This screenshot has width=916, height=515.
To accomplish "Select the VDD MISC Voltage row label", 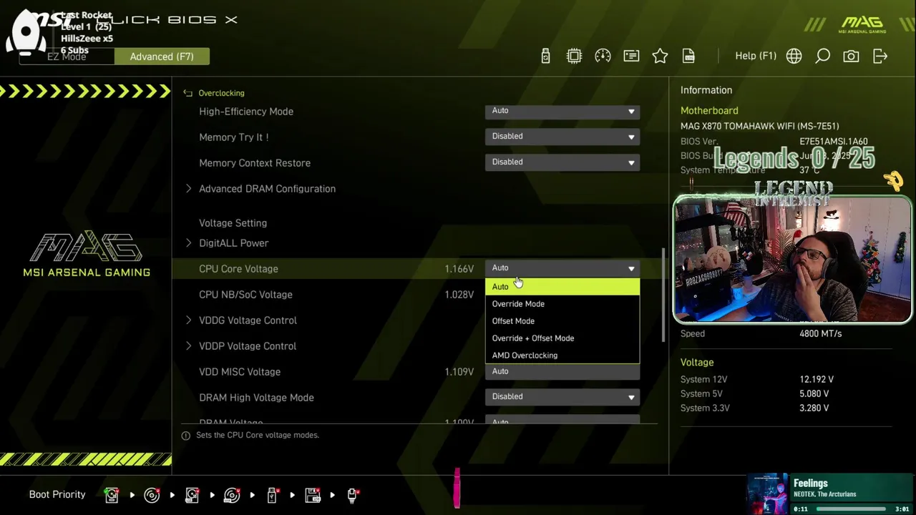I will pyautogui.click(x=240, y=372).
